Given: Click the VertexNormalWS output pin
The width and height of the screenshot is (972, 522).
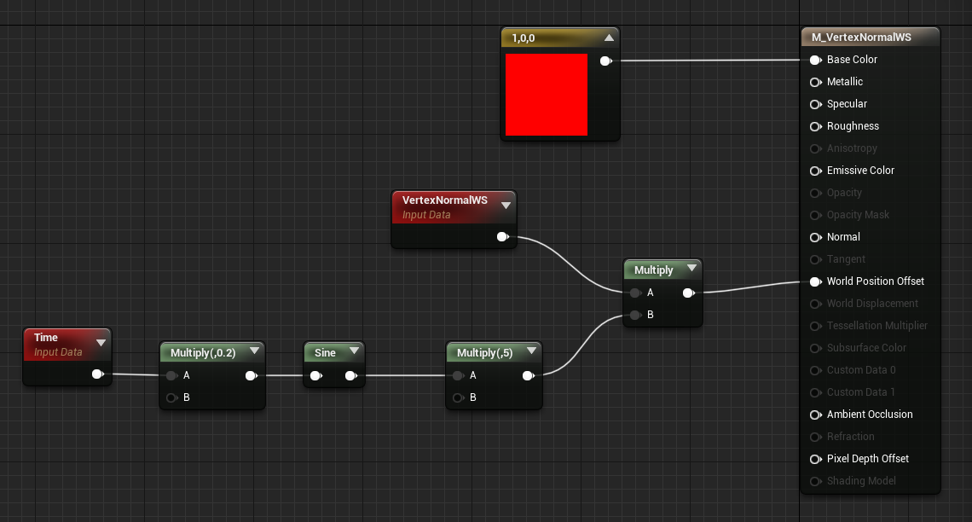Looking at the screenshot, I should pos(502,237).
